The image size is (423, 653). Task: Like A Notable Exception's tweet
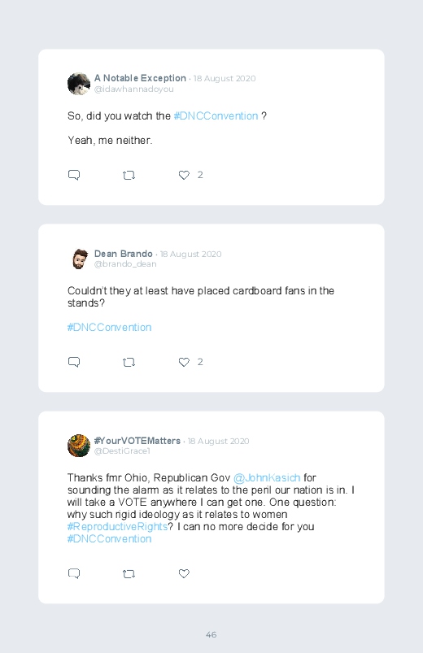pyautogui.click(x=184, y=175)
